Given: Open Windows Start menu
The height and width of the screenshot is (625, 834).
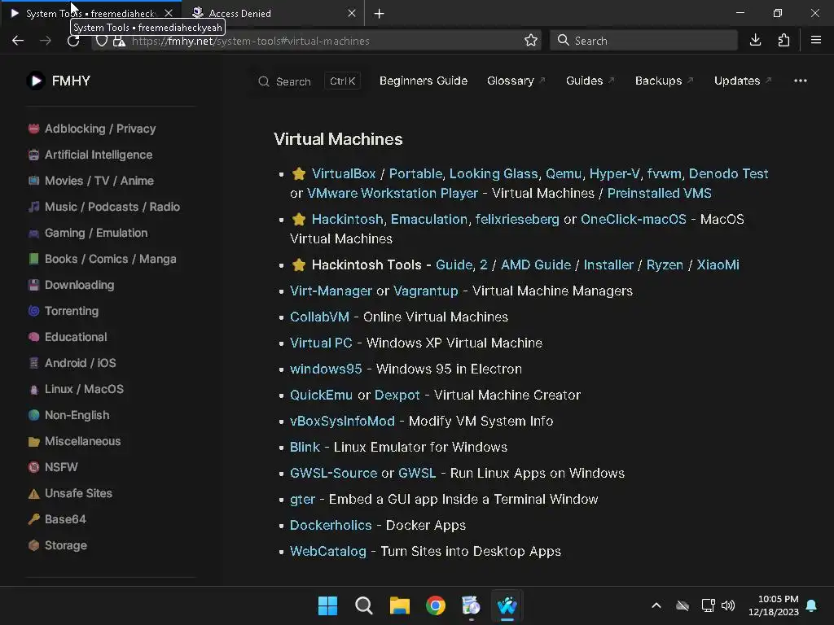Looking at the screenshot, I should (327, 605).
